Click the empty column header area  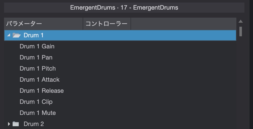pos(183,24)
